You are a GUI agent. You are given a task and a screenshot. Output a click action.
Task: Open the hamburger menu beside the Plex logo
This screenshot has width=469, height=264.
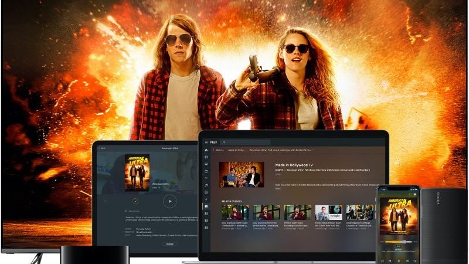pos(206,142)
